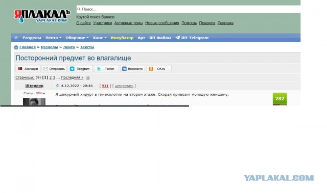Viewport: 327px width, 193px height.
Task: Open the Штирлиц user profile
Action: pos(34,86)
